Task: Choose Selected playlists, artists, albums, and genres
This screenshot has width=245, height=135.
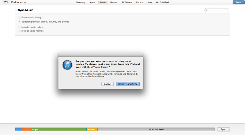Action: [20, 22]
